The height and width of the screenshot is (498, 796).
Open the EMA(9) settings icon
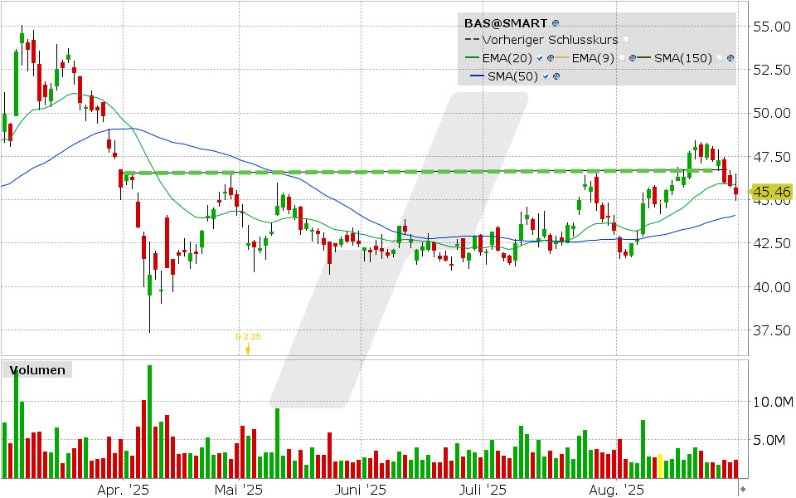coord(633,58)
